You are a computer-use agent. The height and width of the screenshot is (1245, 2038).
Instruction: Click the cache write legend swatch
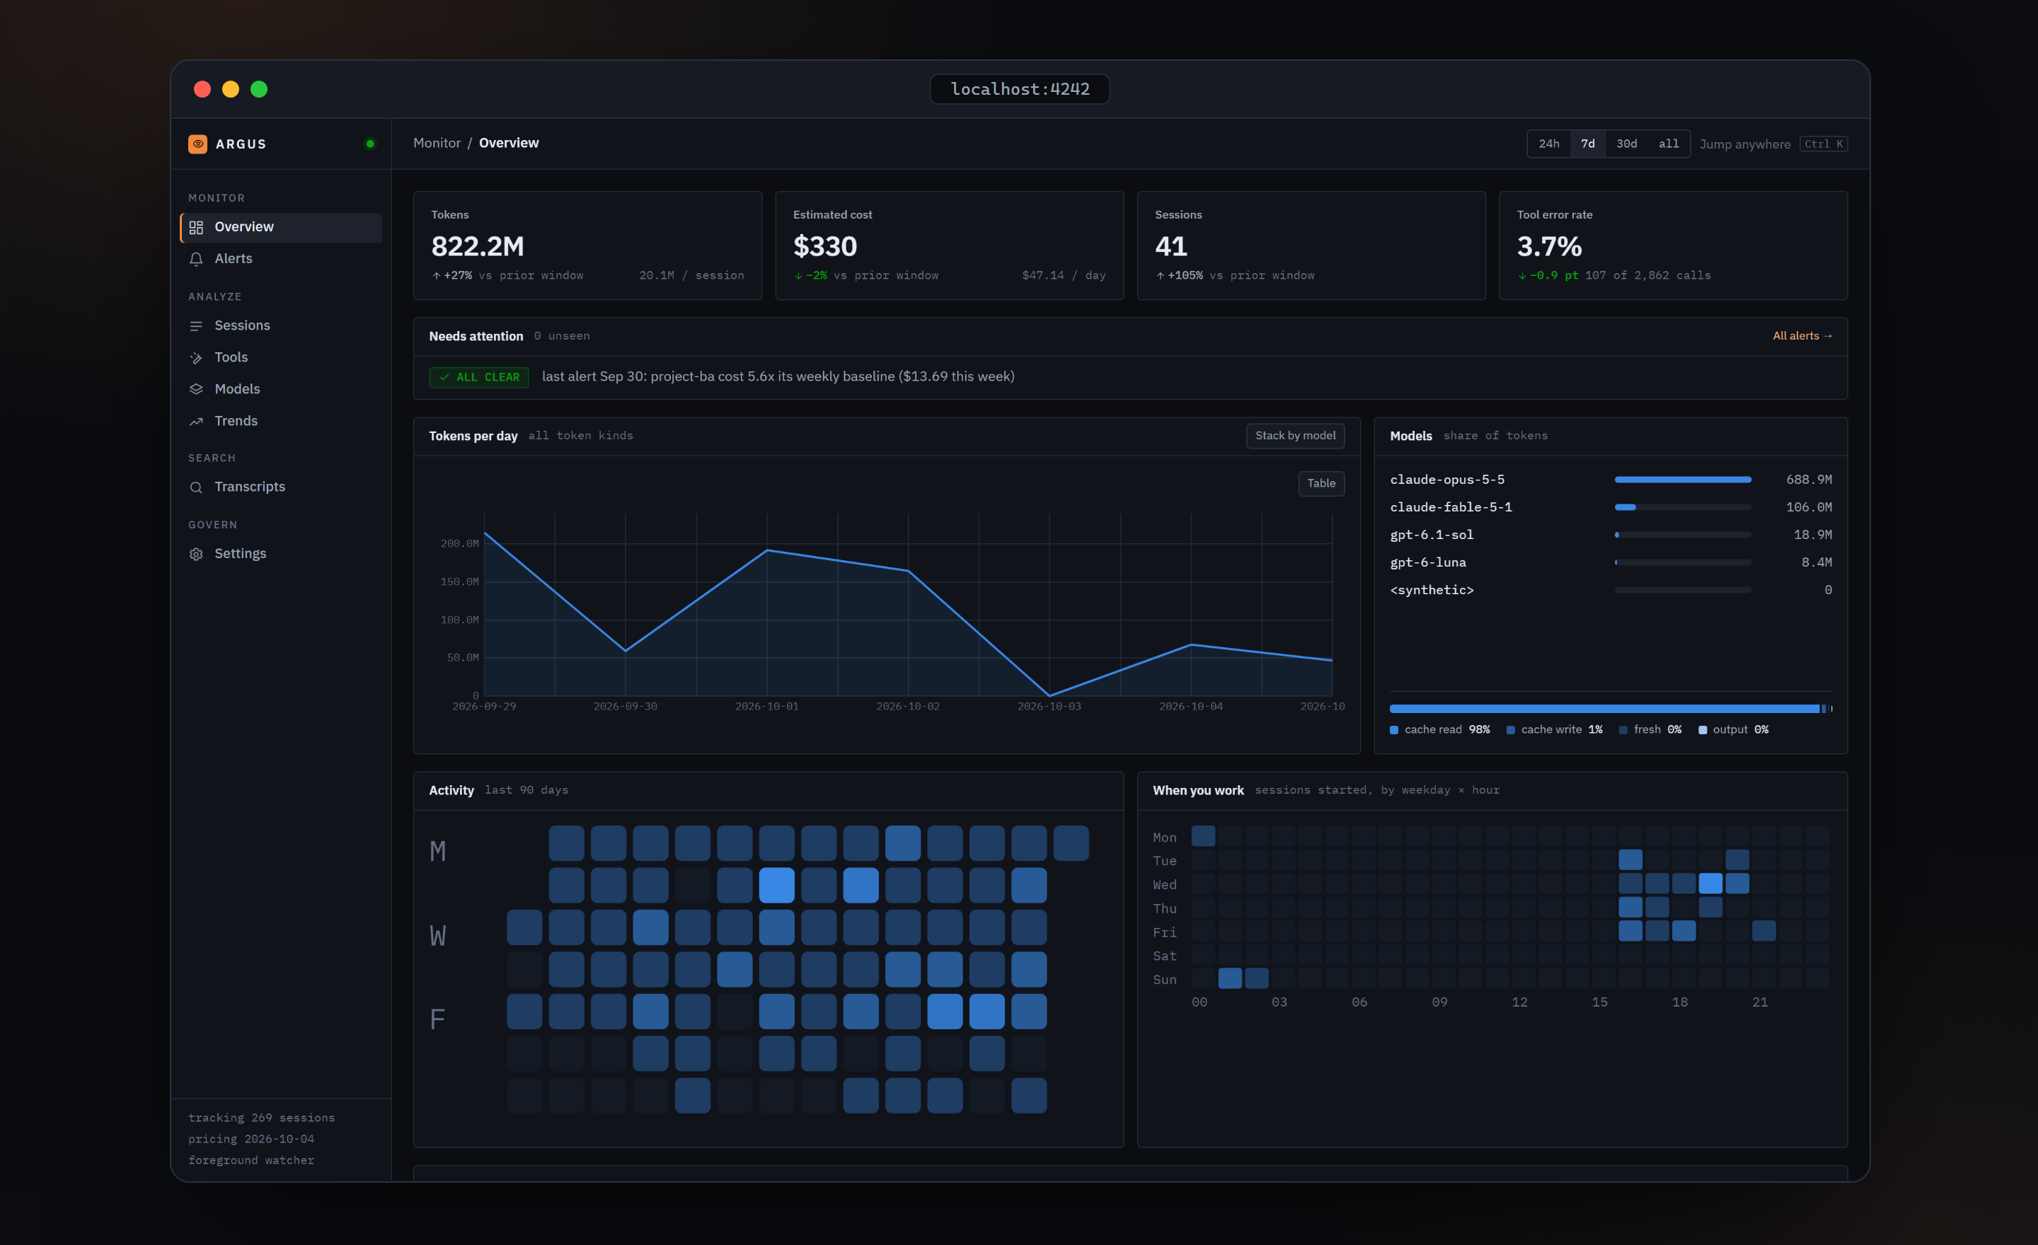coord(1510,730)
